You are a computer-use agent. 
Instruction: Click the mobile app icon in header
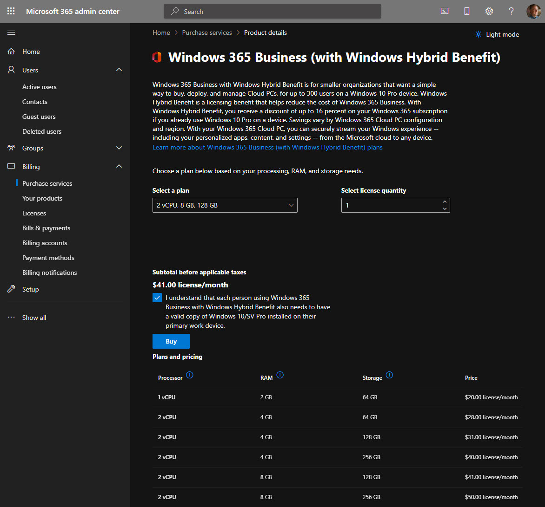[467, 11]
